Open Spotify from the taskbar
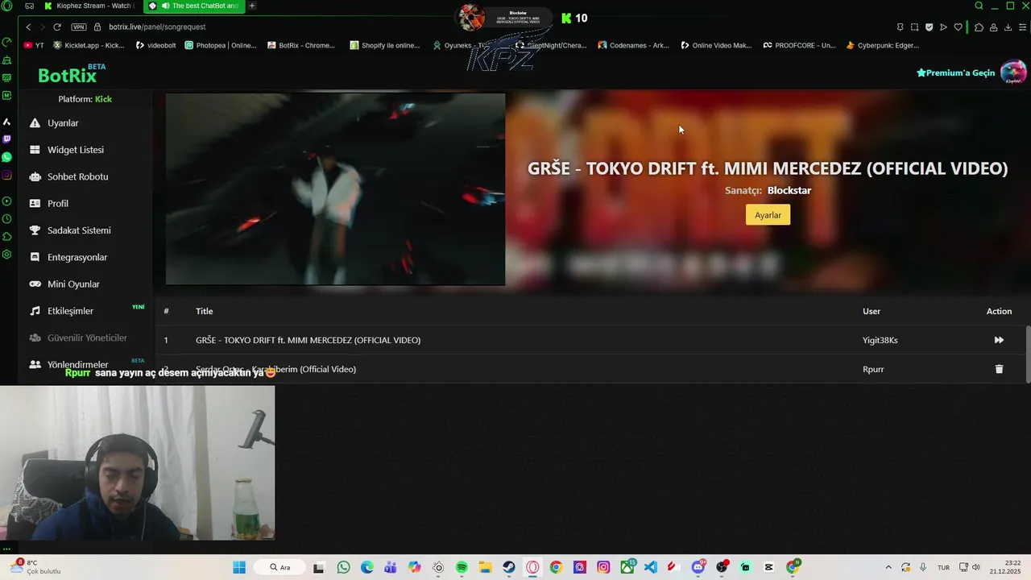Screen dimensions: 1031x580 462,567
